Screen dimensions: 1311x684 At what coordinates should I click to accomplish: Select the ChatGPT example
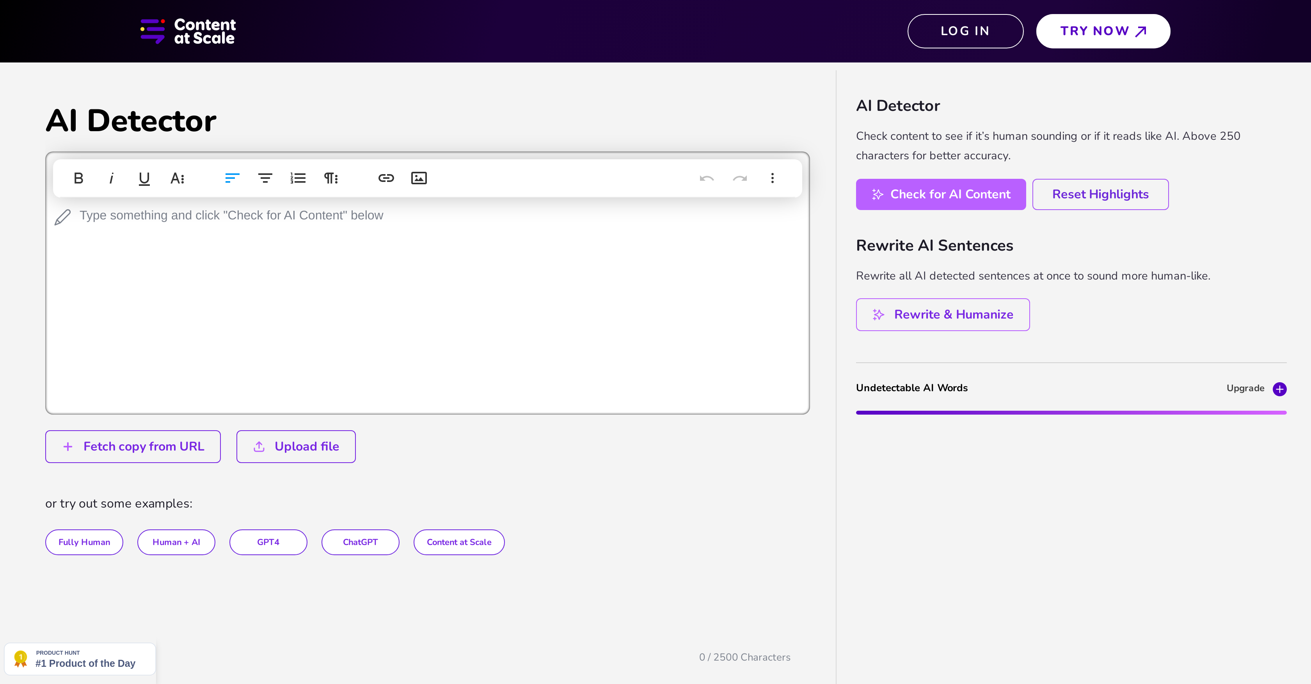(x=360, y=542)
